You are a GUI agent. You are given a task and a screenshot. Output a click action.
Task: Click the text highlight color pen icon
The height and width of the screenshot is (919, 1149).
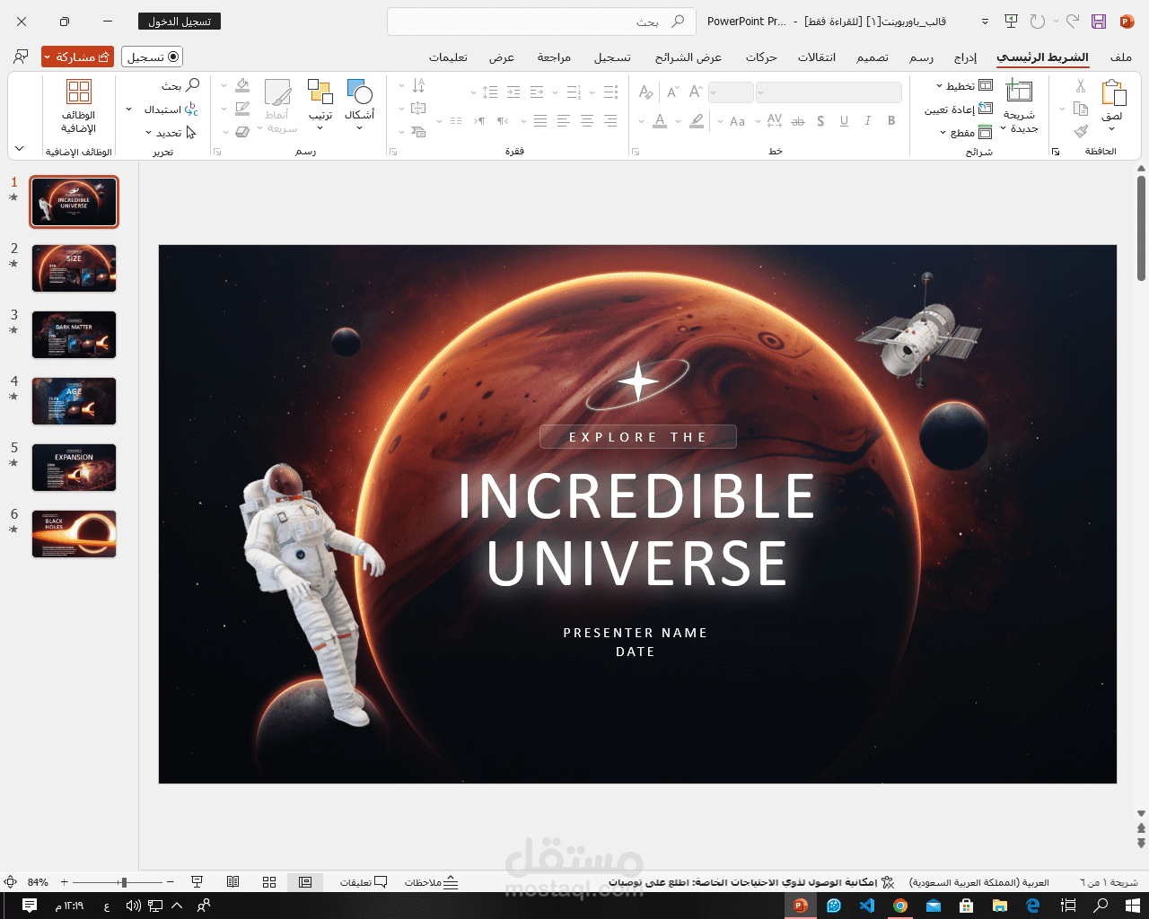pos(697,121)
